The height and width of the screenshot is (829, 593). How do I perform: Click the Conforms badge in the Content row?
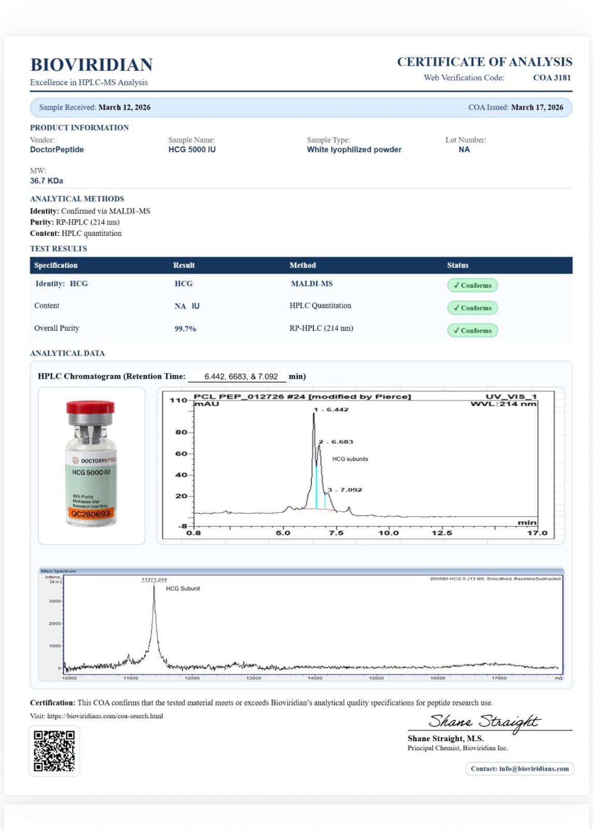[472, 308]
